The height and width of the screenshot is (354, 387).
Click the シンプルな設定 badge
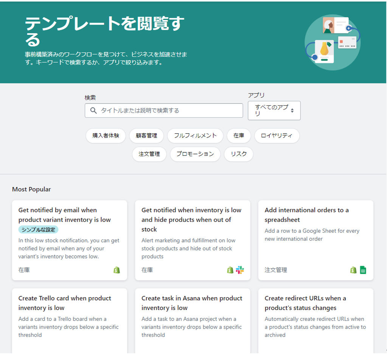(38, 230)
